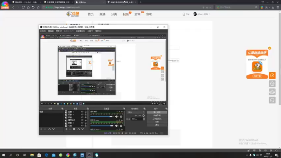Remove the scene transition with minus
The image size is (281, 158).
click(x=139, y=116)
